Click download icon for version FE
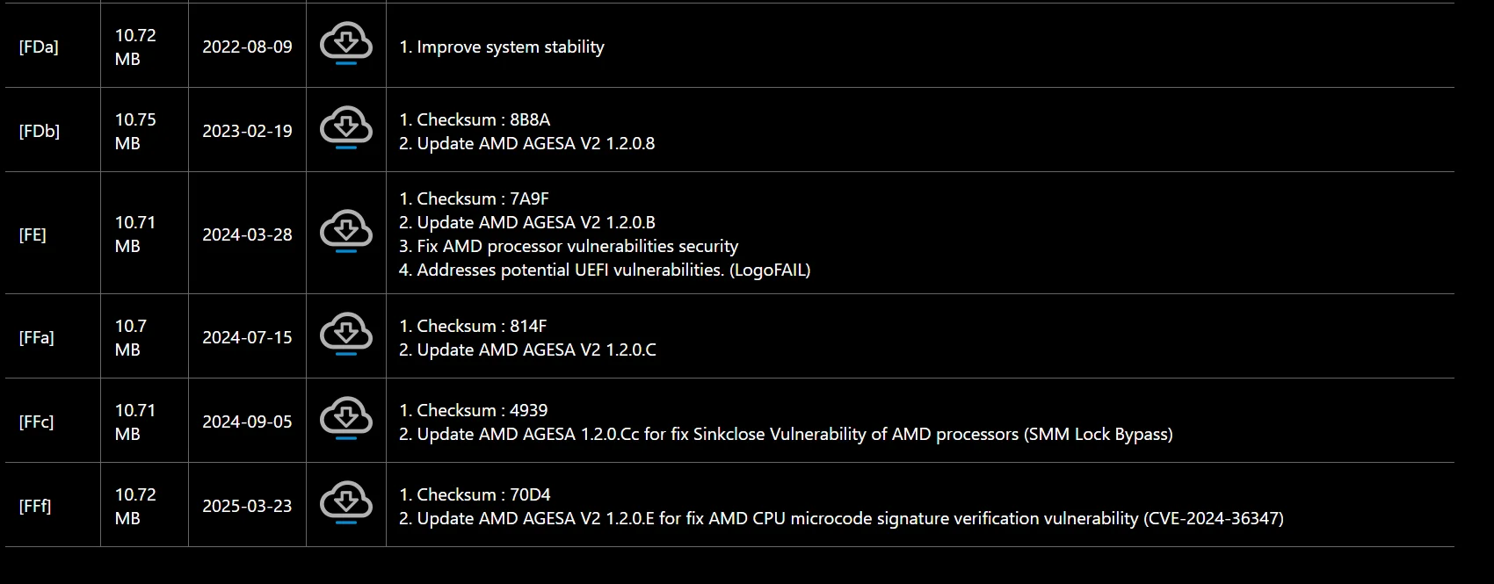The height and width of the screenshot is (584, 1494). pos(346,231)
